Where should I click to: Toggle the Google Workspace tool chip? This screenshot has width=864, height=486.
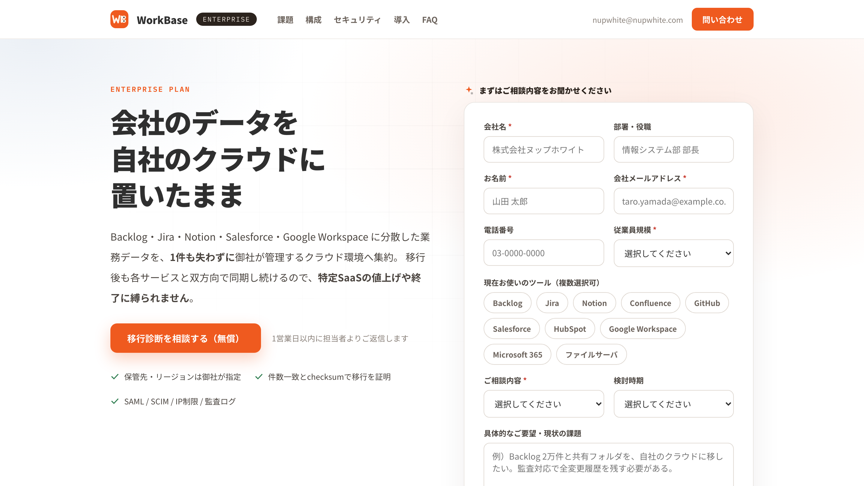coord(643,328)
